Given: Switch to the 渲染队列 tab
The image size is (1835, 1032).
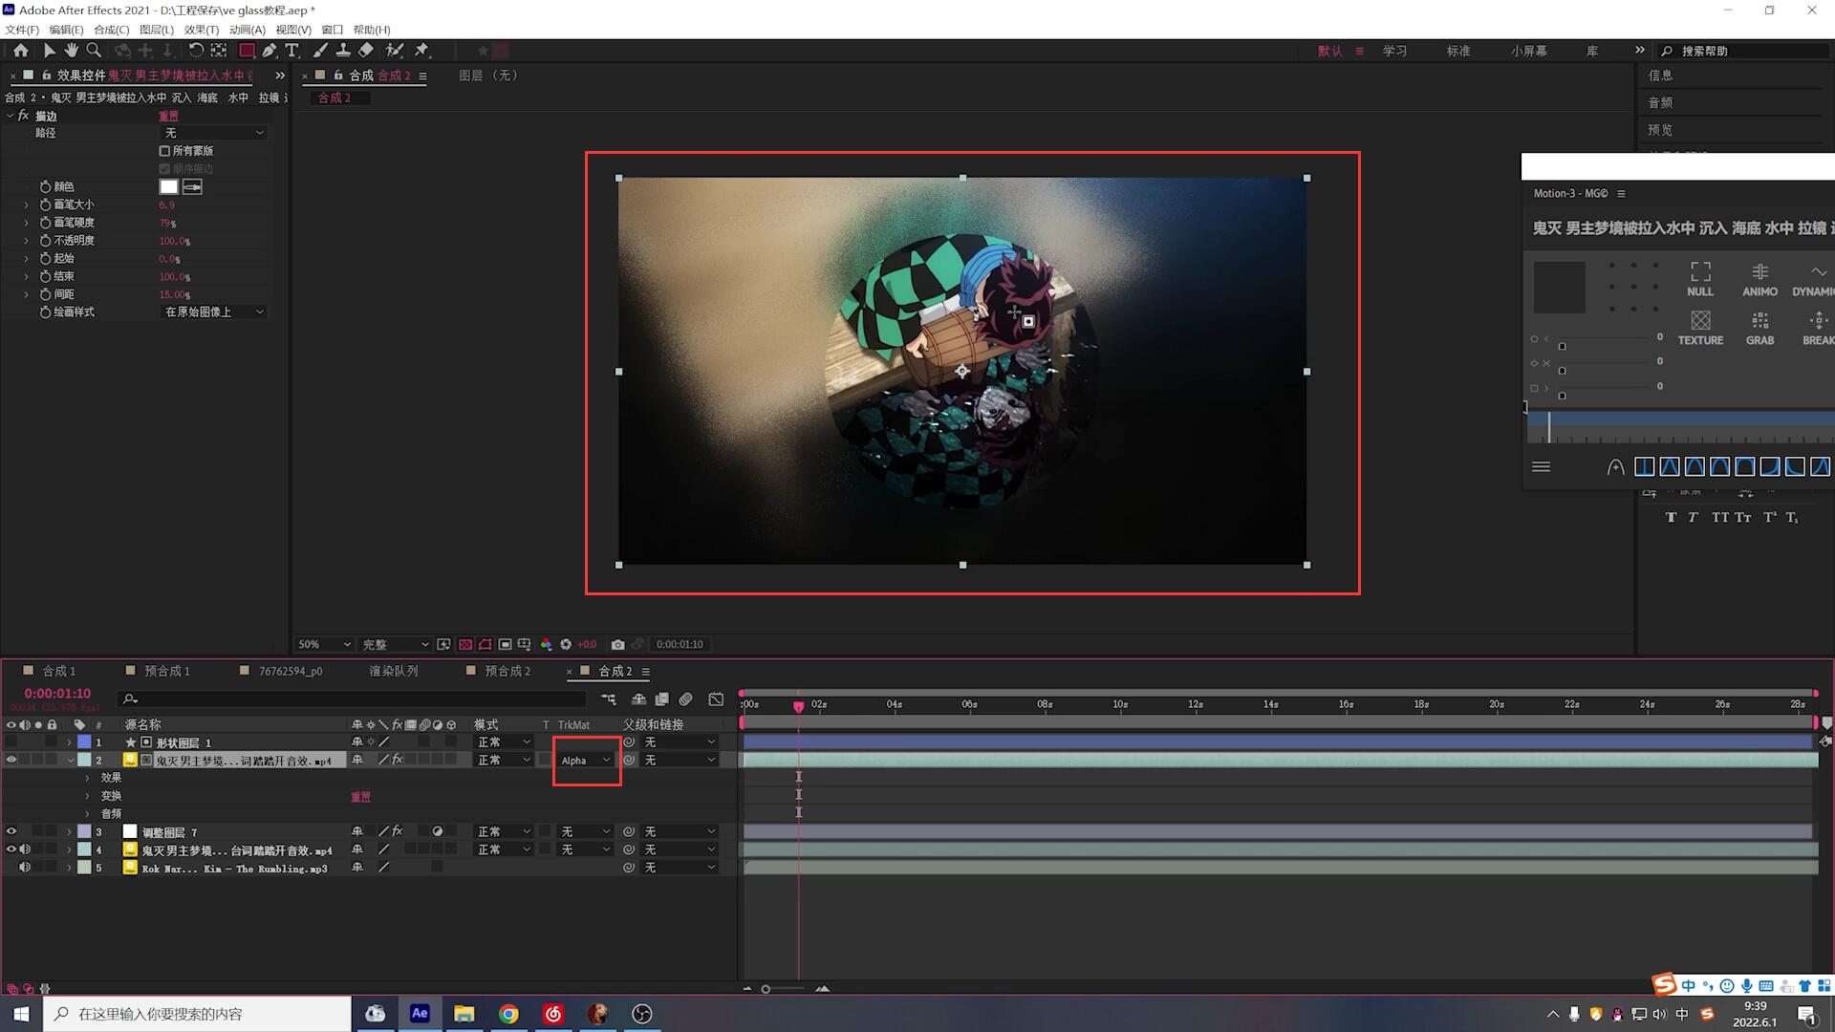Looking at the screenshot, I should 394,672.
